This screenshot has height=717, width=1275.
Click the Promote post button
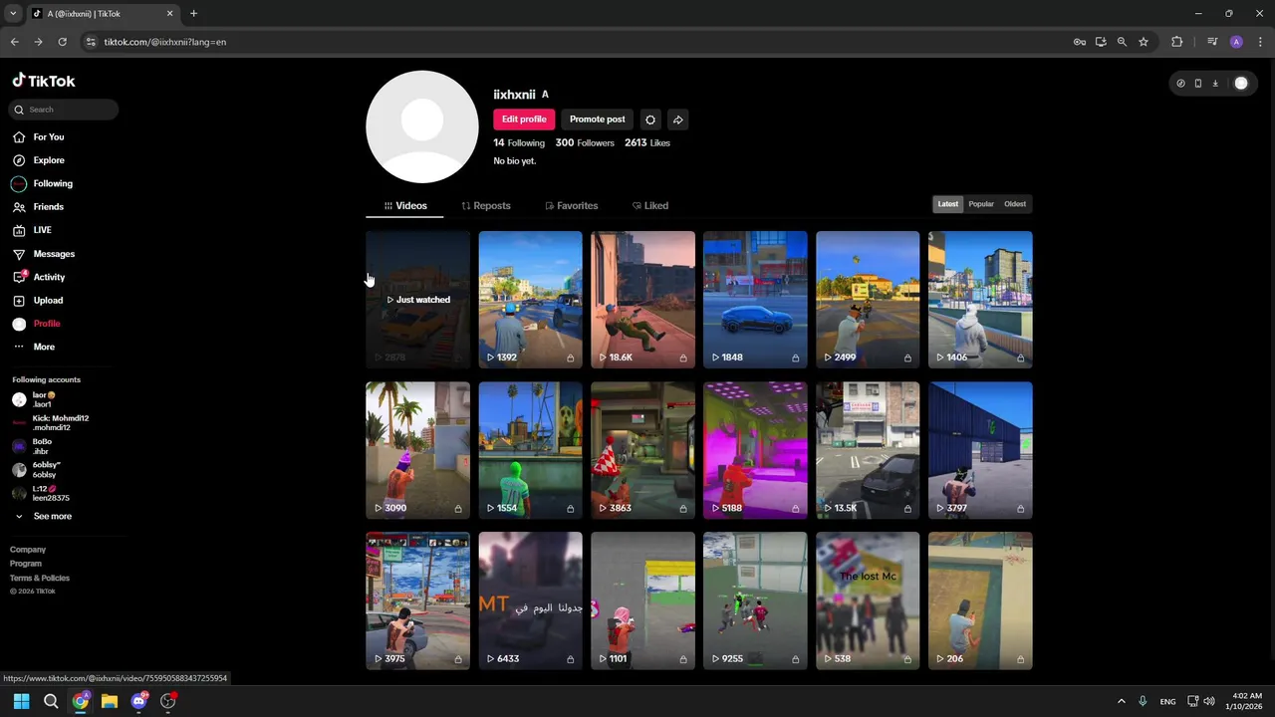598,119
